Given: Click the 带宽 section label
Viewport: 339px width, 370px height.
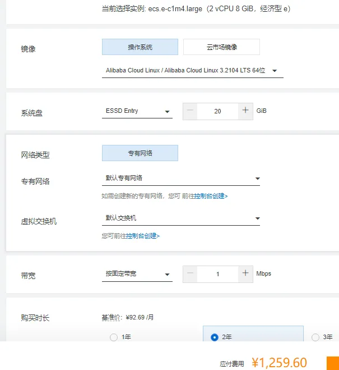Looking at the screenshot, I should coord(28,276).
